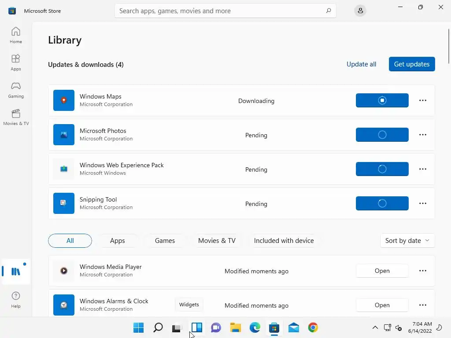This screenshot has width=451, height=338.
Task: Click the Microsoft Store taskbar icon
Action: 274,327
